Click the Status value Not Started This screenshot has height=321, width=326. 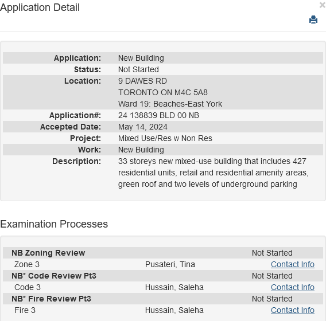138,69
